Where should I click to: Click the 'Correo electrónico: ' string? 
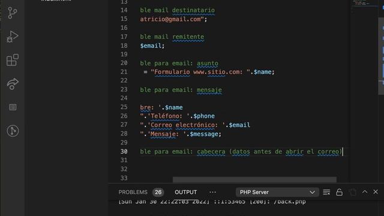point(187,125)
